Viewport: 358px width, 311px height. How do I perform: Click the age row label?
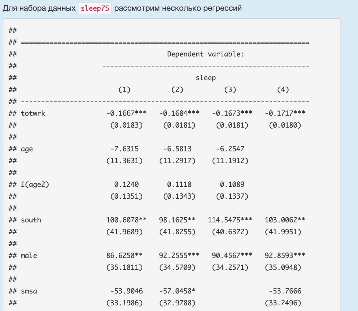point(27,150)
